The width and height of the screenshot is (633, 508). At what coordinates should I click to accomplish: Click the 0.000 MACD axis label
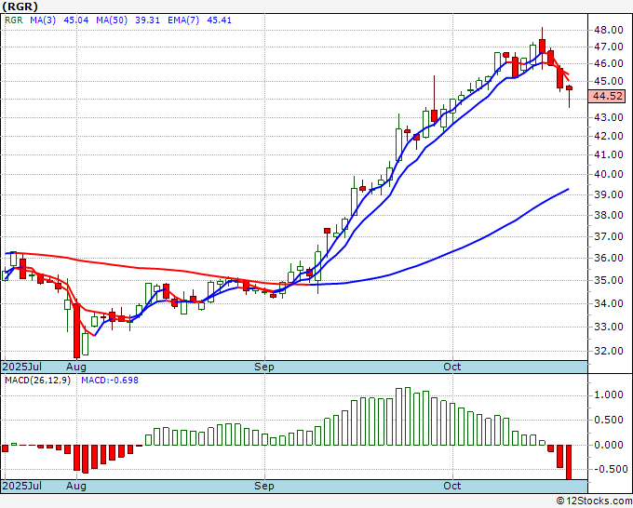coord(609,445)
